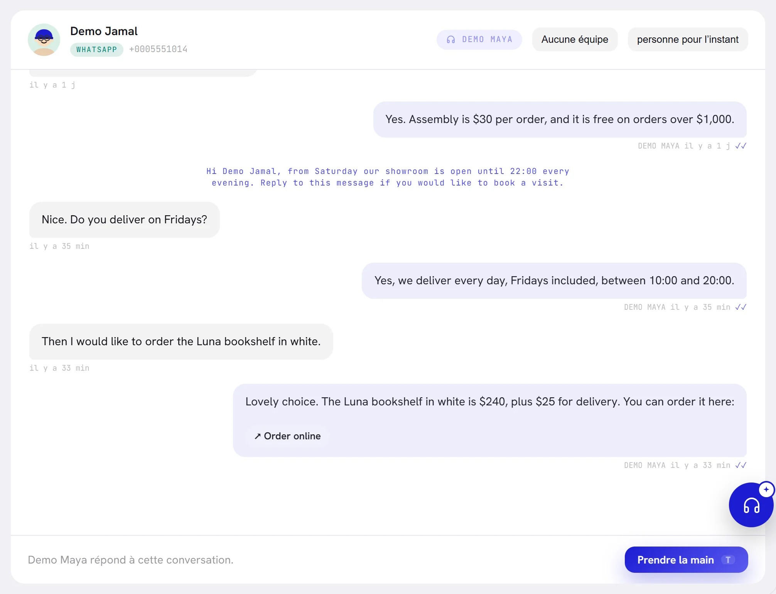Viewport: 776px width, 594px height.
Task: Open the Aucune équipe team selector
Action: tap(575, 39)
